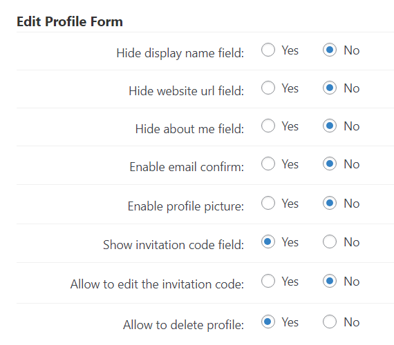Image resolution: width=394 pixels, height=345 pixels.
Task: Choose Yes for Hide website url field
Action: [268, 88]
